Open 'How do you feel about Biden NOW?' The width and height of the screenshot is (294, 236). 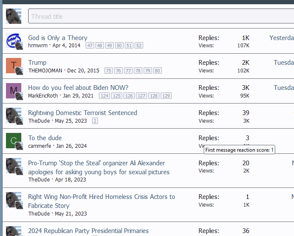coord(78,88)
